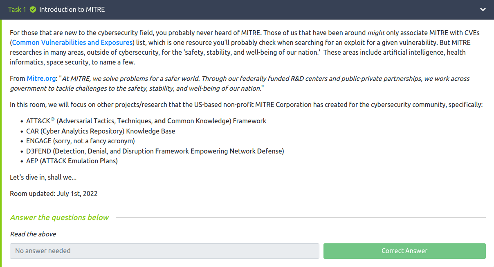
Task: Click the 'Introduction to MITRE' header title
Action: click(72, 9)
